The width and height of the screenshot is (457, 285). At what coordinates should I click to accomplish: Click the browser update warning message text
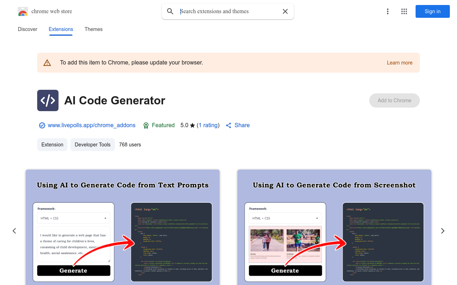pyautogui.click(x=131, y=63)
